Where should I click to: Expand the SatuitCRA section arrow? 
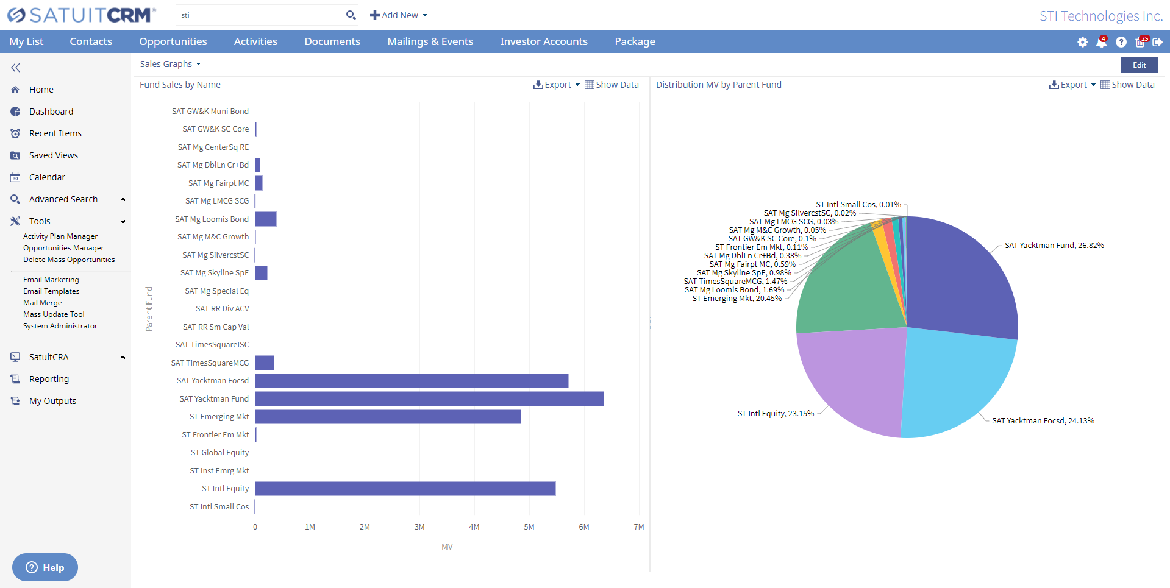coord(123,357)
